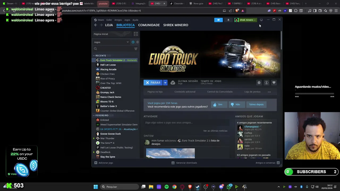Image resolution: width=340 pixels, height=191 pixels.
Task: Open WhatsApp from taskbar
Action: click(229, 187)
